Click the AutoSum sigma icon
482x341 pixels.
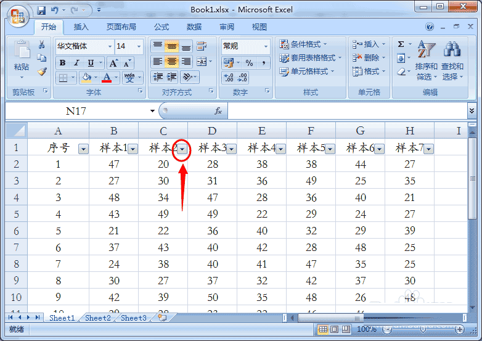401,44
